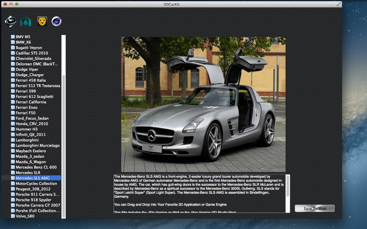The height and width of the screenshot is (229, 367).
Task: Select Dodge_Charger
Action: point(30,75)
